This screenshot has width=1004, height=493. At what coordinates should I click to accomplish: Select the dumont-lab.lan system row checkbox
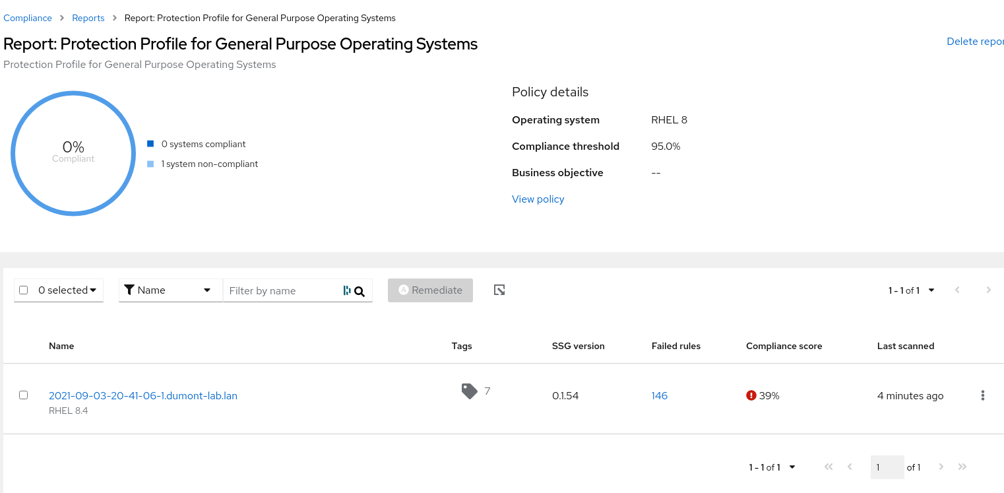click(24, 395)
